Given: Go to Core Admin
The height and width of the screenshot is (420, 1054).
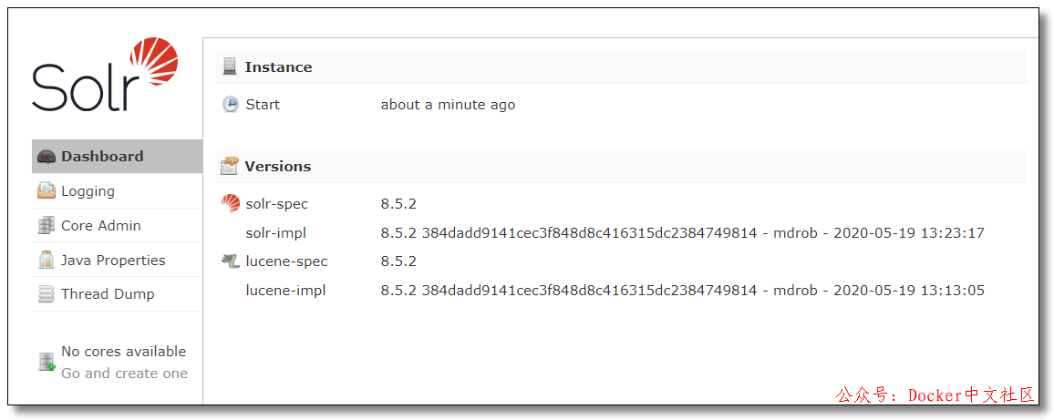Looking at the screenshot, I should pos(101,226).
